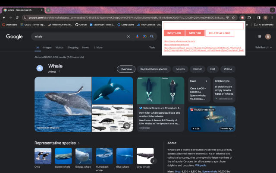Click the Google logo
The image size is (276, 173).
pos(14,36)
